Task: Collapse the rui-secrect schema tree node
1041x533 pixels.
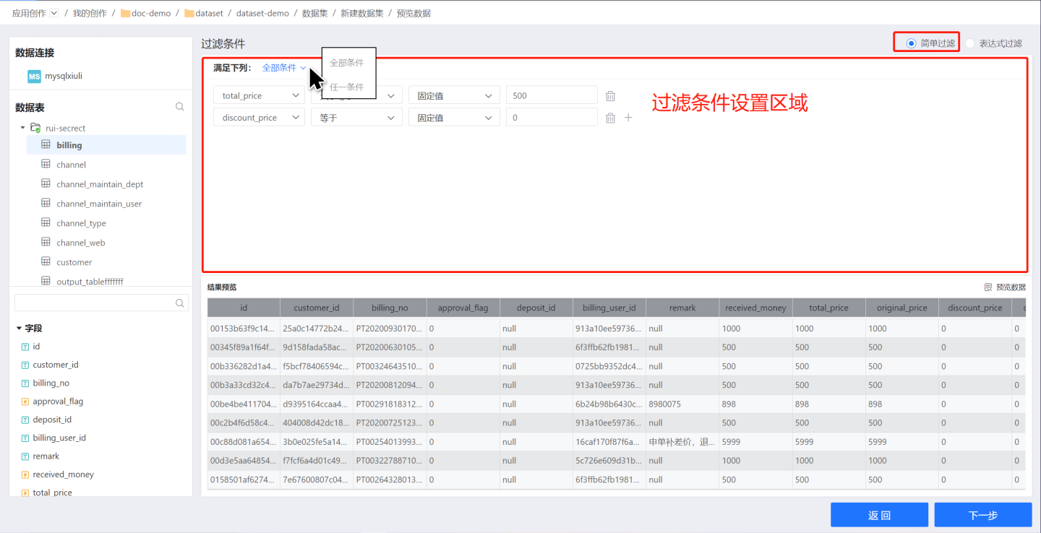Action: pyautogui.click(x=23, y=128)
